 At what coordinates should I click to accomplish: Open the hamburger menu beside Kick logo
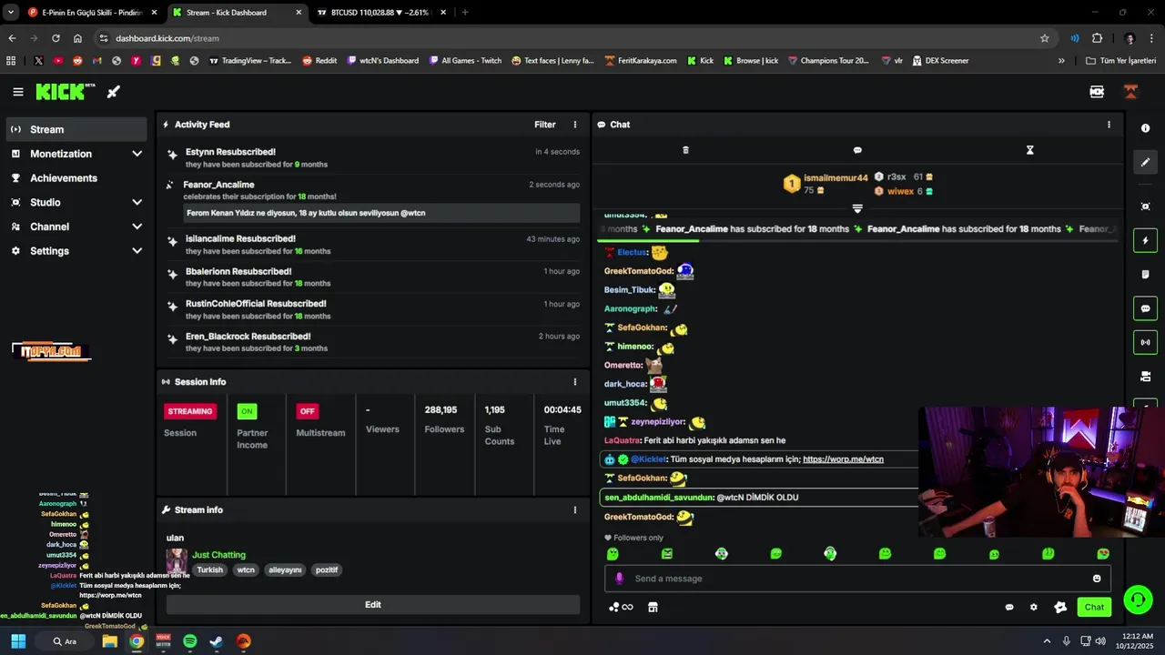click(18, 92)
